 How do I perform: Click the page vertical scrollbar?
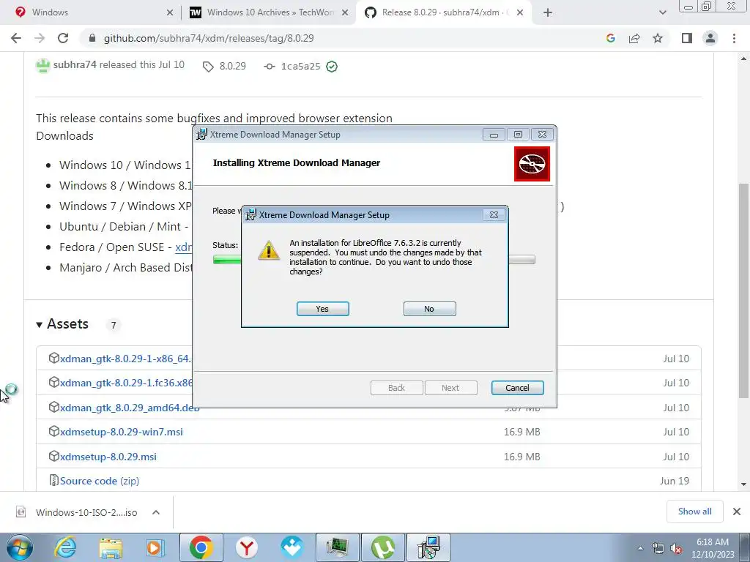tap(744, 290)
